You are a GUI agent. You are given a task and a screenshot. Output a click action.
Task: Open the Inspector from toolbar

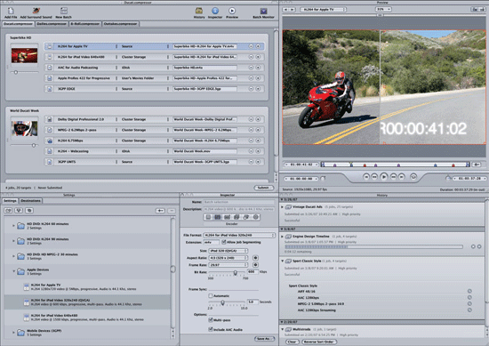tap(215, 11)
